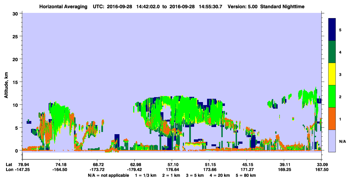Click the longitude value 171.27
The width and height of the screenshot is (357, 183).
click(x=247, y=170)
